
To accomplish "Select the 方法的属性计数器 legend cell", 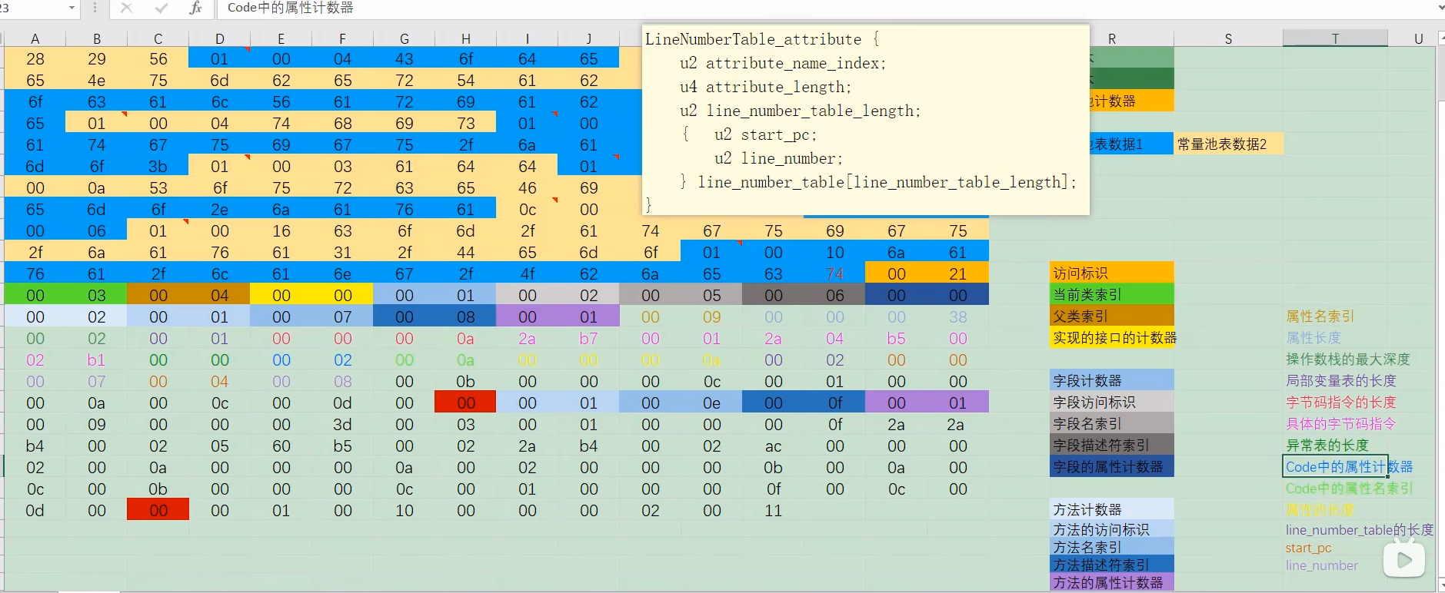I will (1112, 581).
